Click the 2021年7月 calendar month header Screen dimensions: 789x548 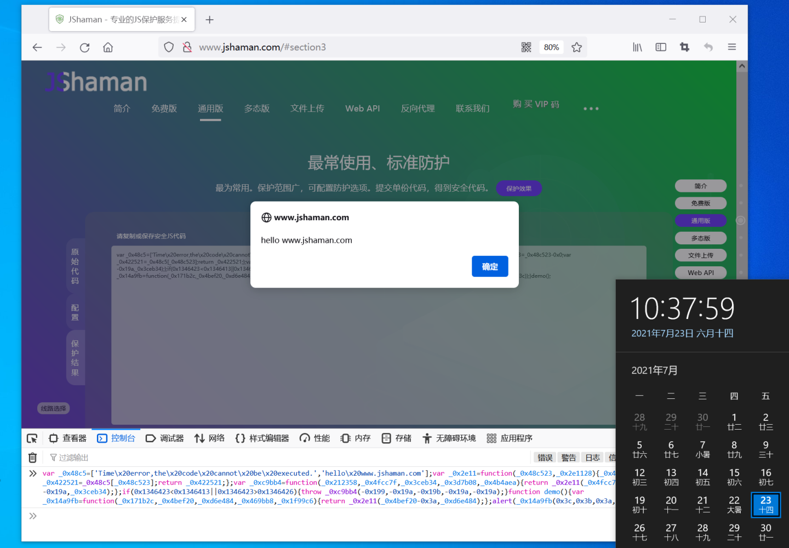(x=654, y=370)
